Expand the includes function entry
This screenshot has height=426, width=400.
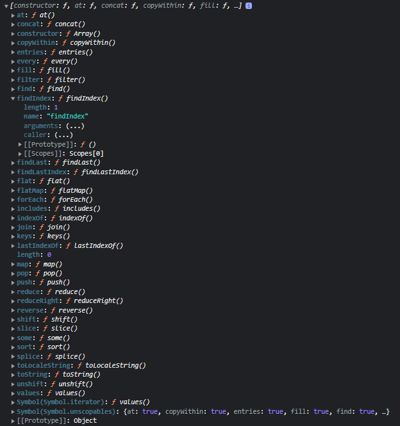point(13,209)
